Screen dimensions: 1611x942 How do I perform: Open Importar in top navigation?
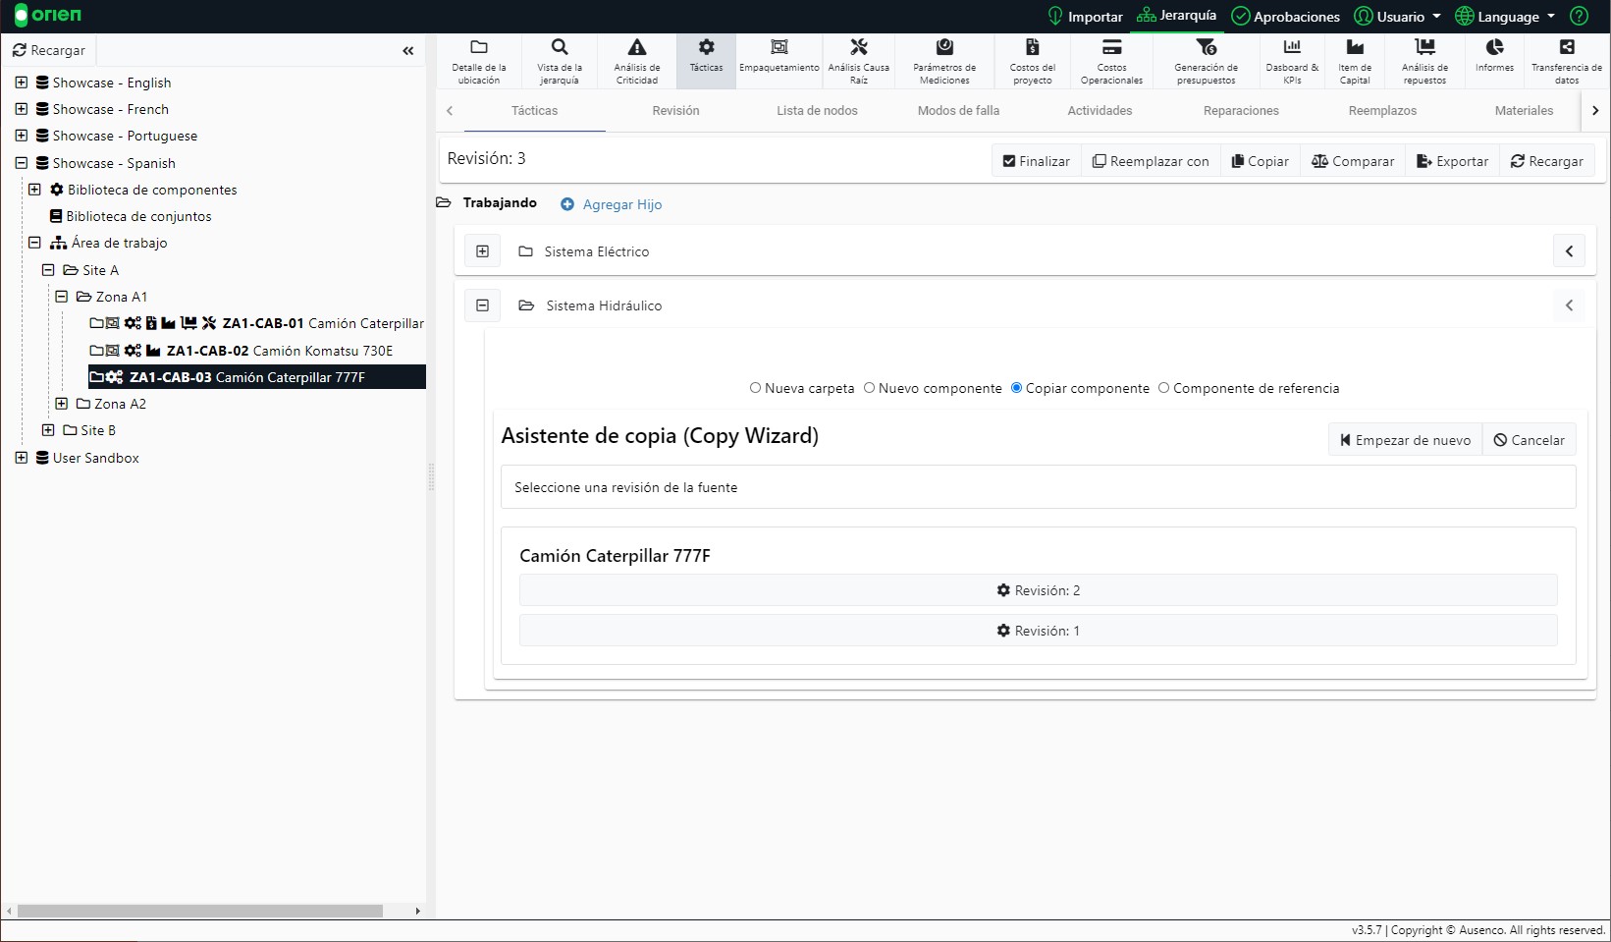coord(1085,17)
